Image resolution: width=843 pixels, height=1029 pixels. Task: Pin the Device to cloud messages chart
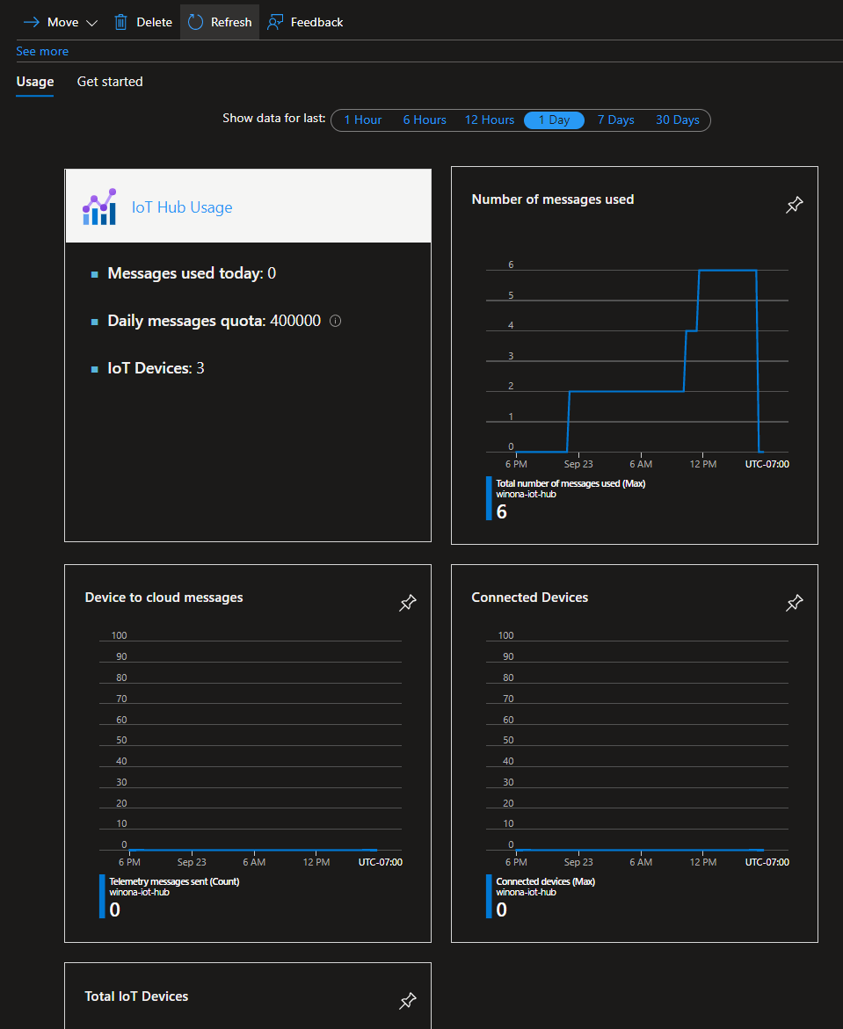pos(407,603)
